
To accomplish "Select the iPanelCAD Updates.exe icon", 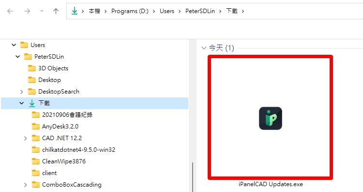I will pos(270,118).
